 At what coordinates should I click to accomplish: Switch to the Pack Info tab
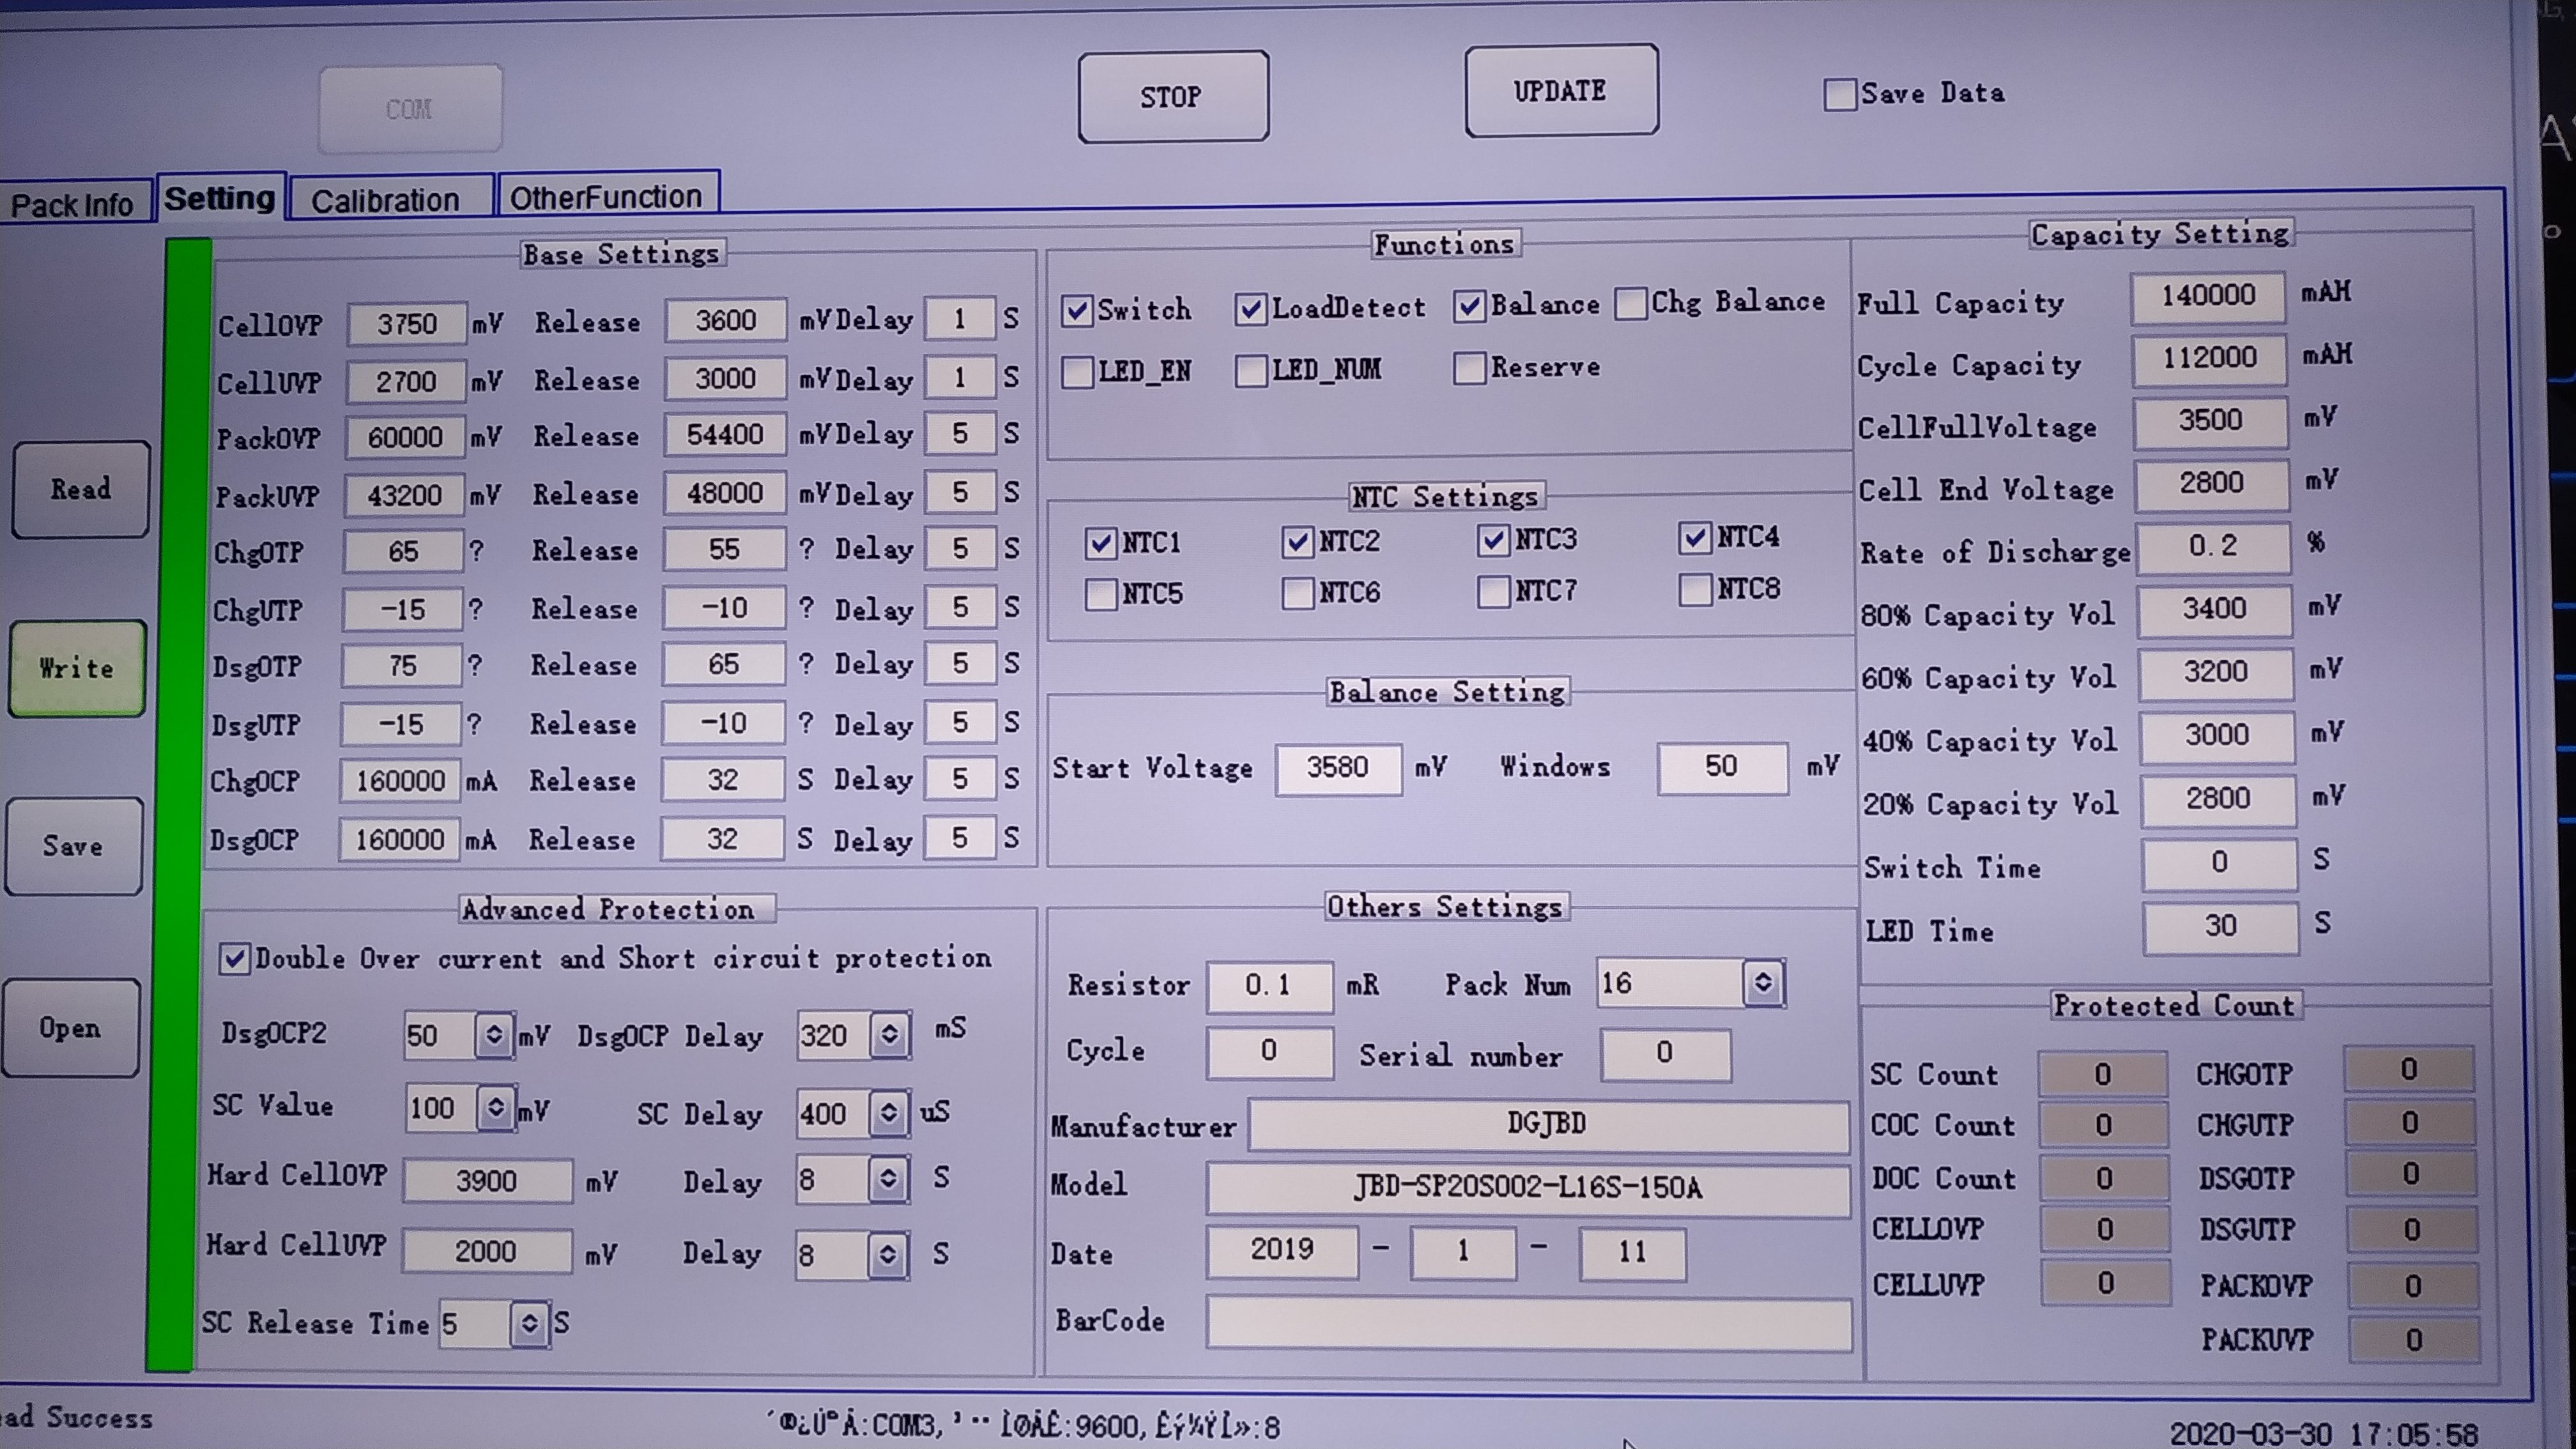click(x=72, y=205)
